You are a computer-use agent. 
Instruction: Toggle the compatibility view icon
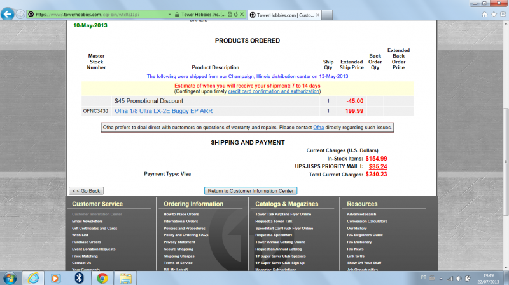pyautogui.click(x=230, y=14)
